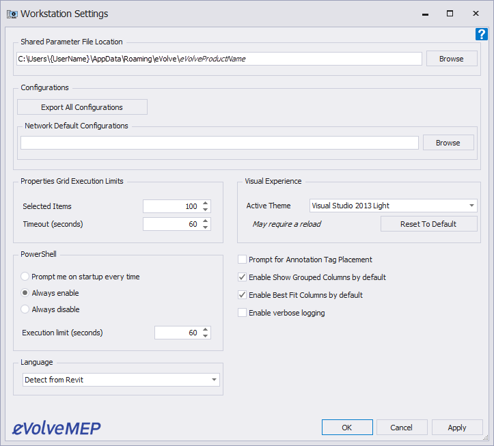The width and height of the screenshot is (494, 446).
Task: Decrease the Selected Items value
Action: coord(206,210)
